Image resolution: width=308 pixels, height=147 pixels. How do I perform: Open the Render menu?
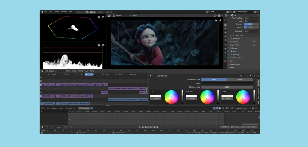(x=56, y=12)
